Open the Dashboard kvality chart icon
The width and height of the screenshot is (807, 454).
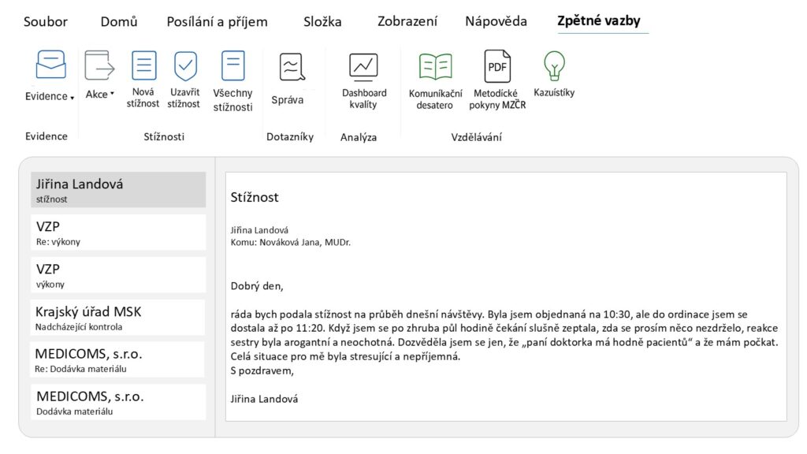(363, 66)
